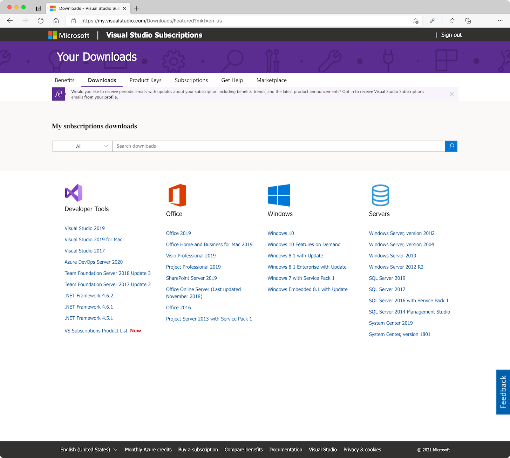Image resolution: width=510 pixels, height=458 pixels.
Task: Switch to the Product Keys tab
Action: click(145, 80)
